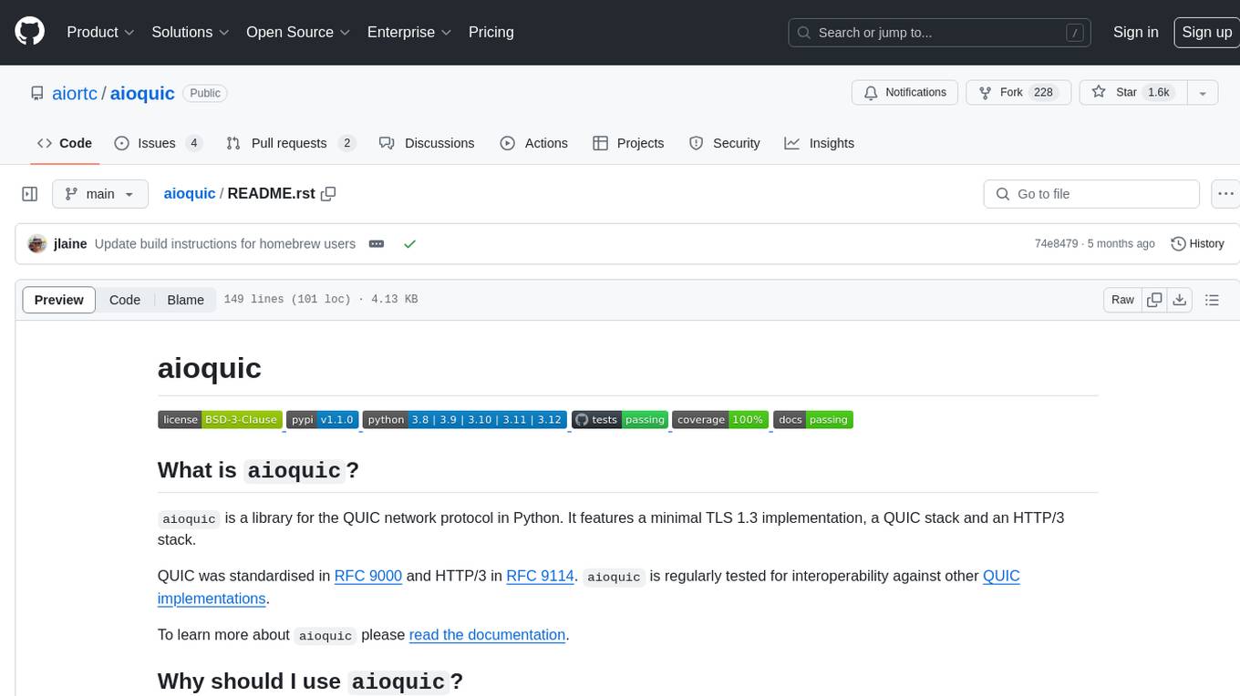This screenshot has width=1240, height=696.
Task: Open the Code tab
Action: pyautogui.click(x=65, y=143)
